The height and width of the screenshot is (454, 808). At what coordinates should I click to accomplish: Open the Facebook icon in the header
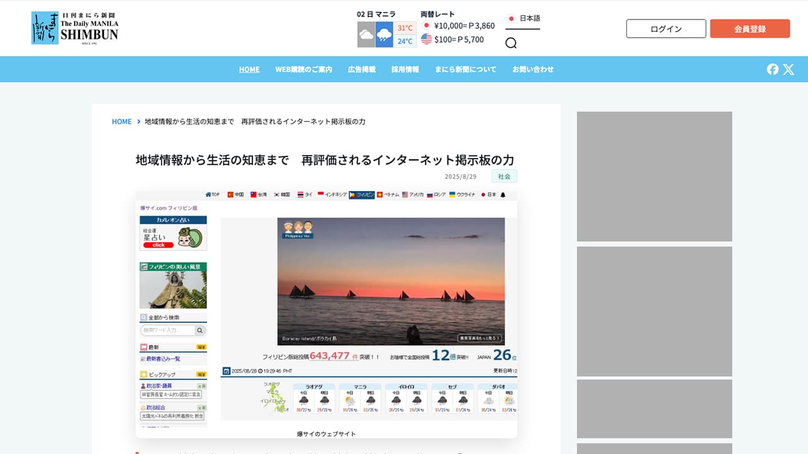coord(773,69)
